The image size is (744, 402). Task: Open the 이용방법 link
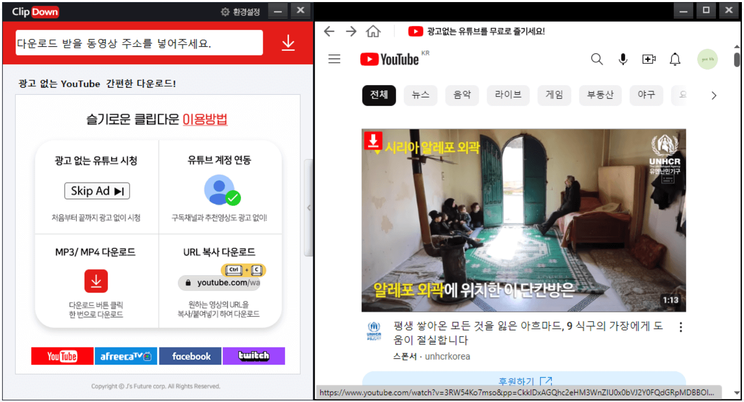[205, 120]
